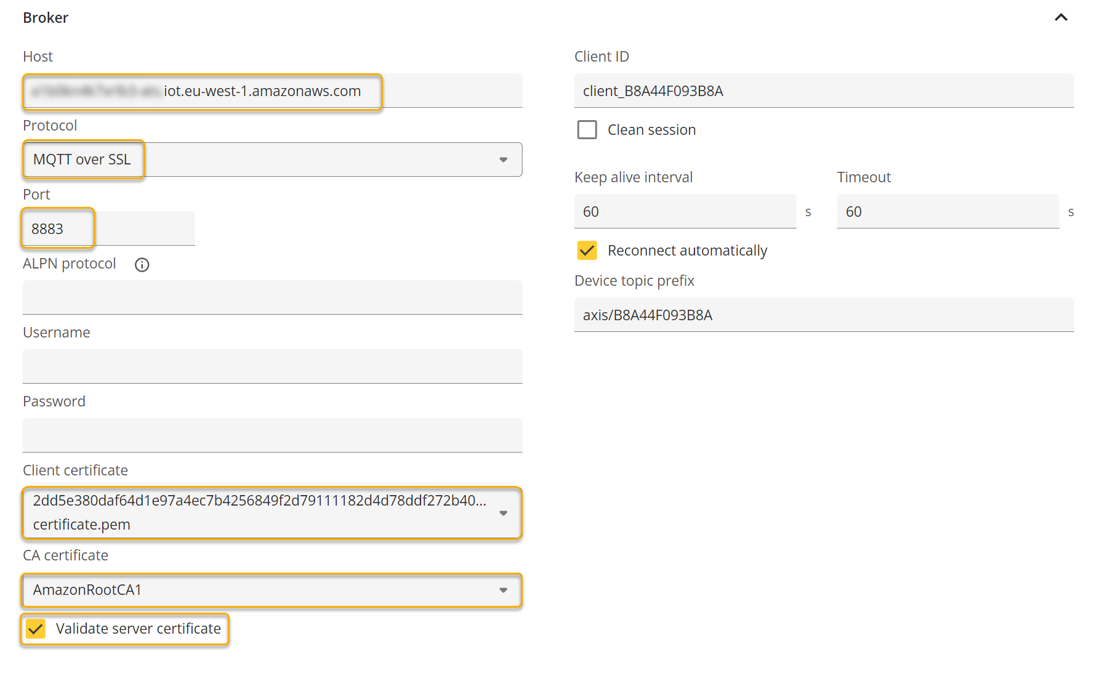Edit Client ID field client_B8A44F093B8A

[x=824, y=91]
